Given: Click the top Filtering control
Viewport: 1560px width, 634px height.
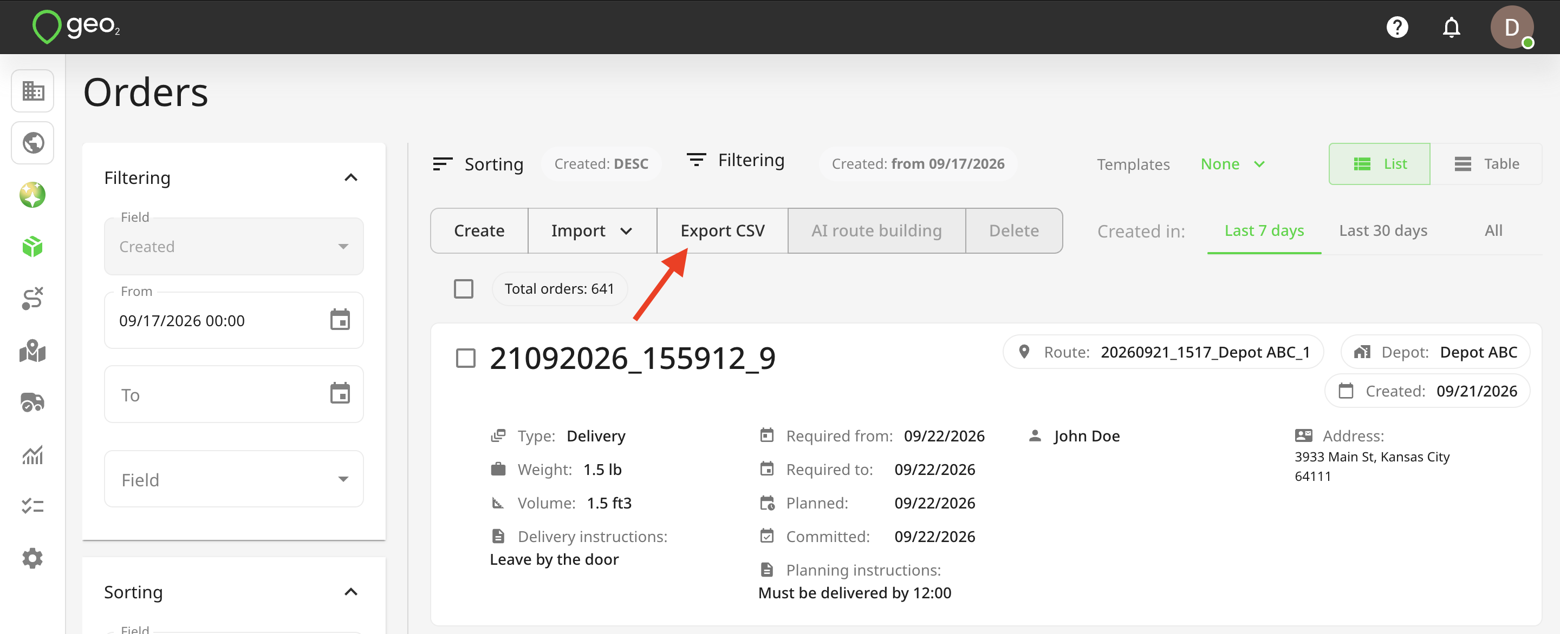Looking at the screenshot, I should (735, 160).
